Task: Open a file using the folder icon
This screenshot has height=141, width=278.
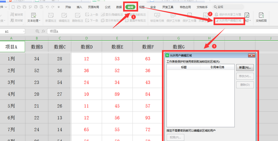Action: click(x=19, y=7)
